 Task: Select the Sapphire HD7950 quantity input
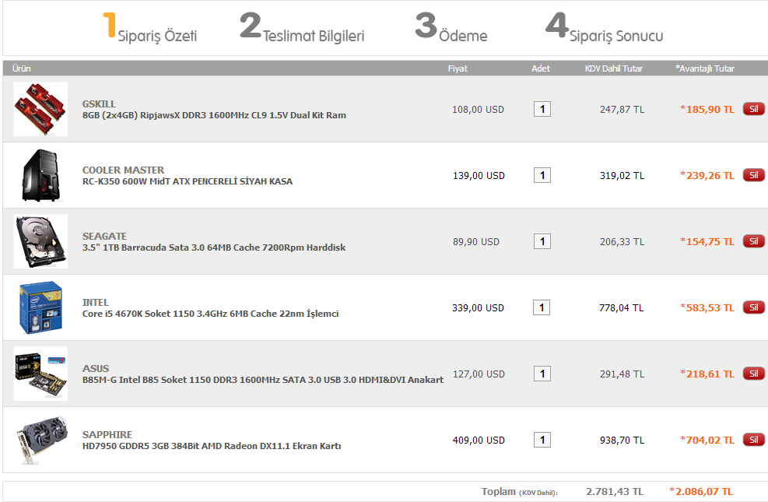(542, 440)
